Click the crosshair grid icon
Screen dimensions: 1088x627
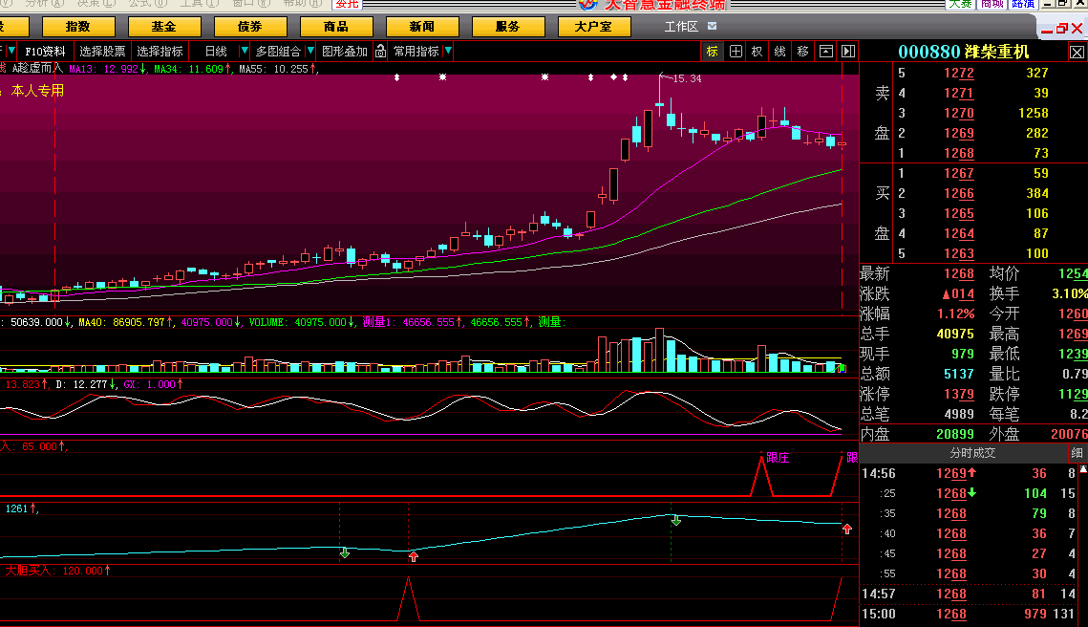(736, 52)
